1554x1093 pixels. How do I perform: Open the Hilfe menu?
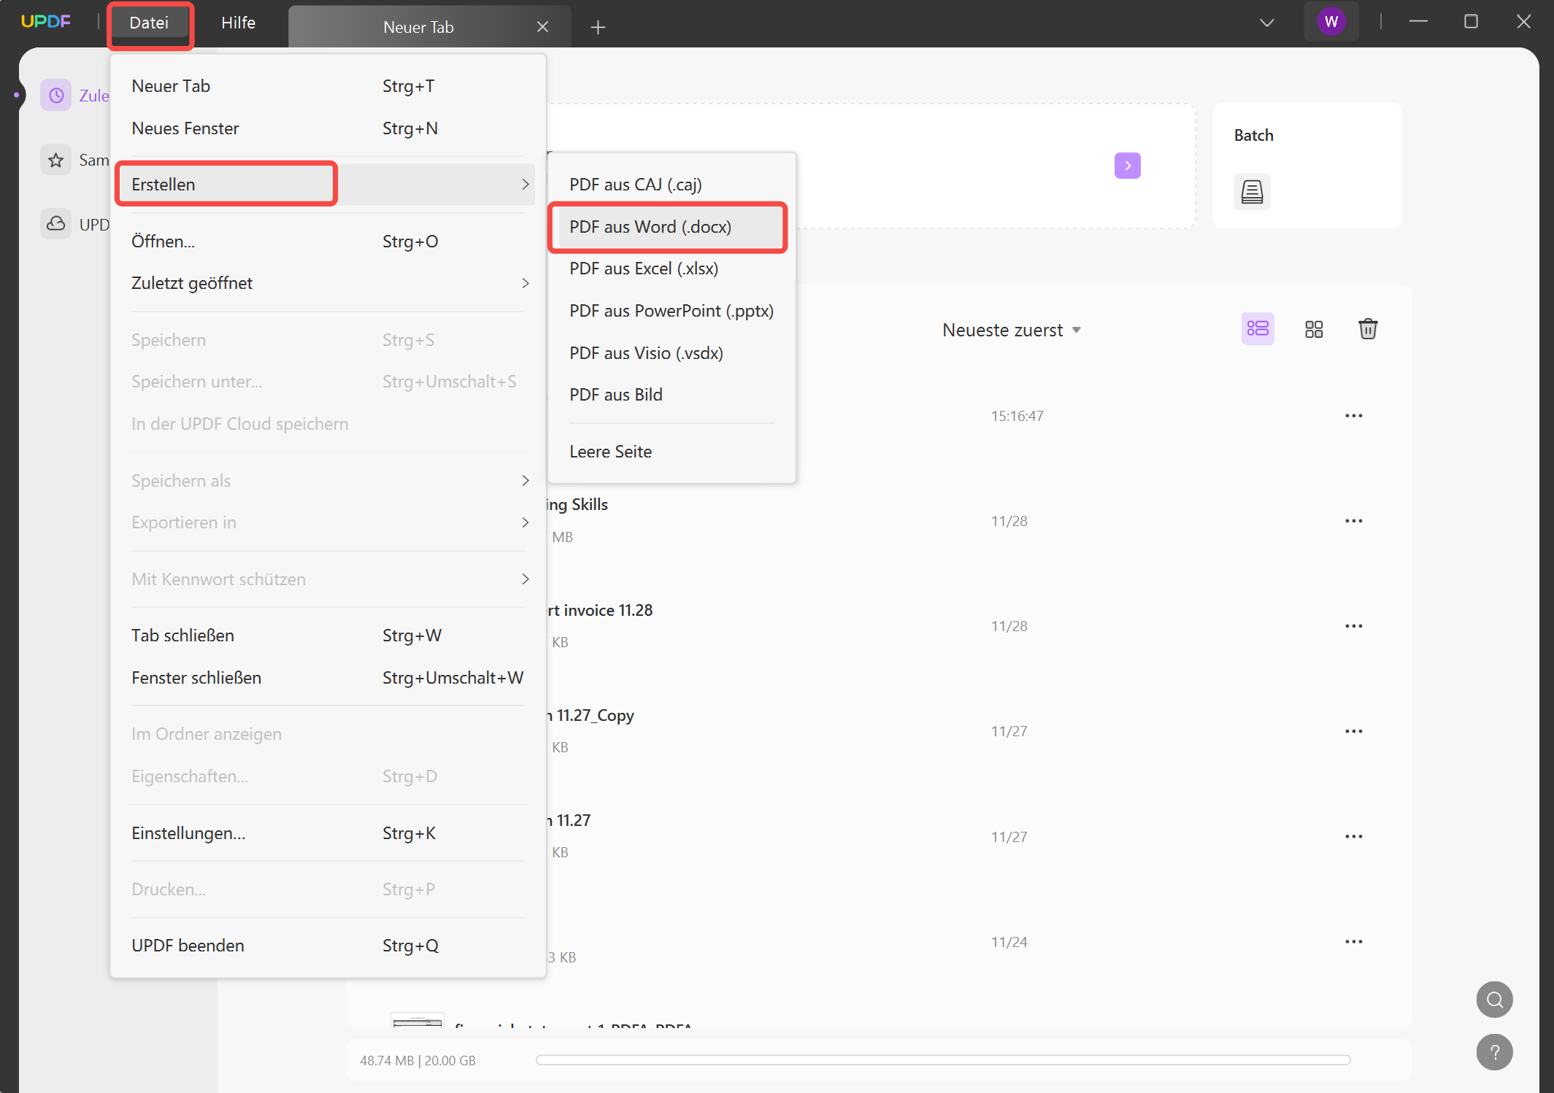tap(238, 23)
